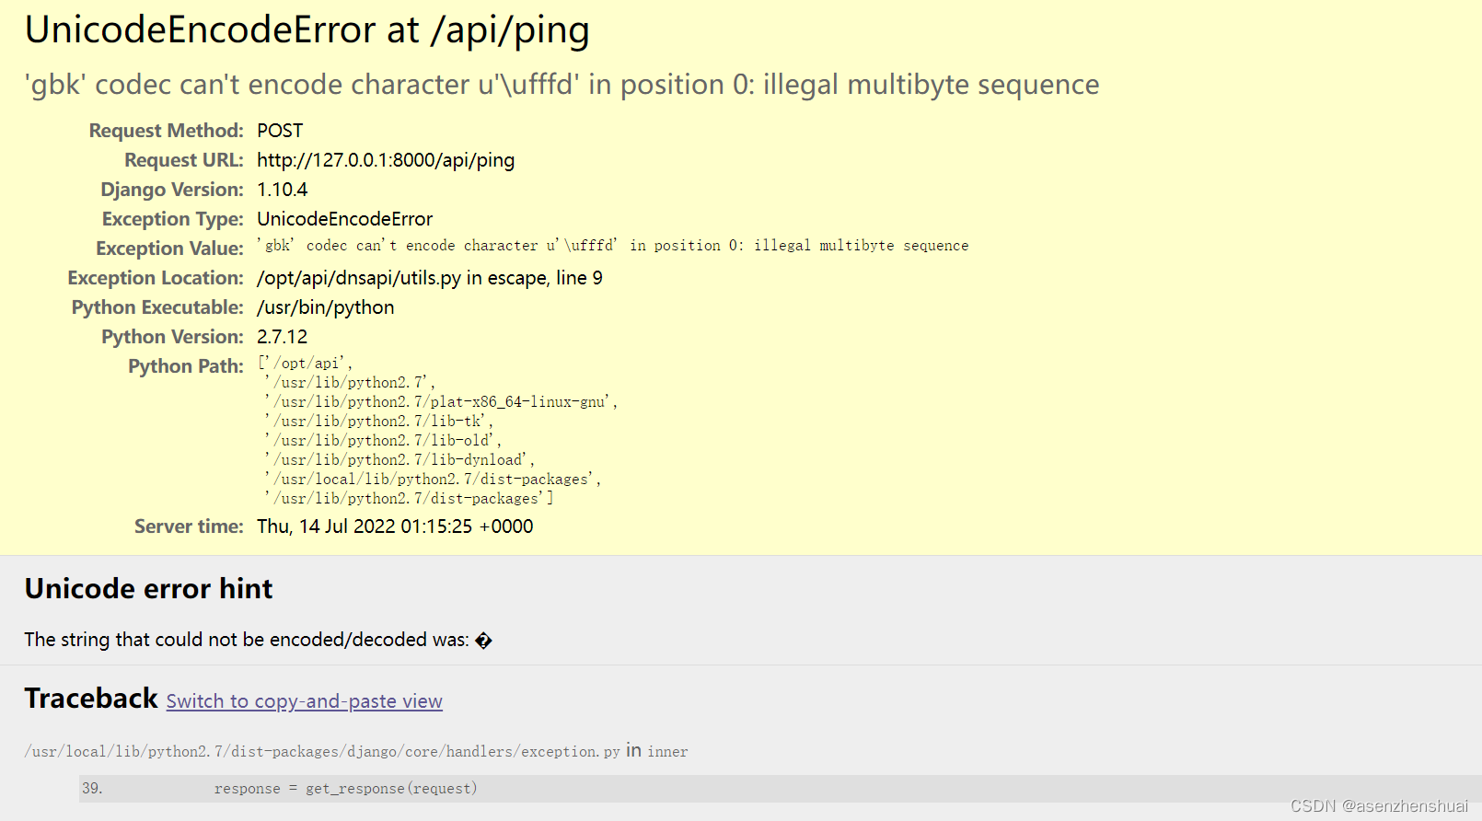
Task: Click the path entry '/usr/lib/python2.7/lib-old'
Action: [383, 441]
